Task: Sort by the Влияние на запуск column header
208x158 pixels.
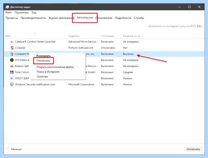Action: point(132,36)
